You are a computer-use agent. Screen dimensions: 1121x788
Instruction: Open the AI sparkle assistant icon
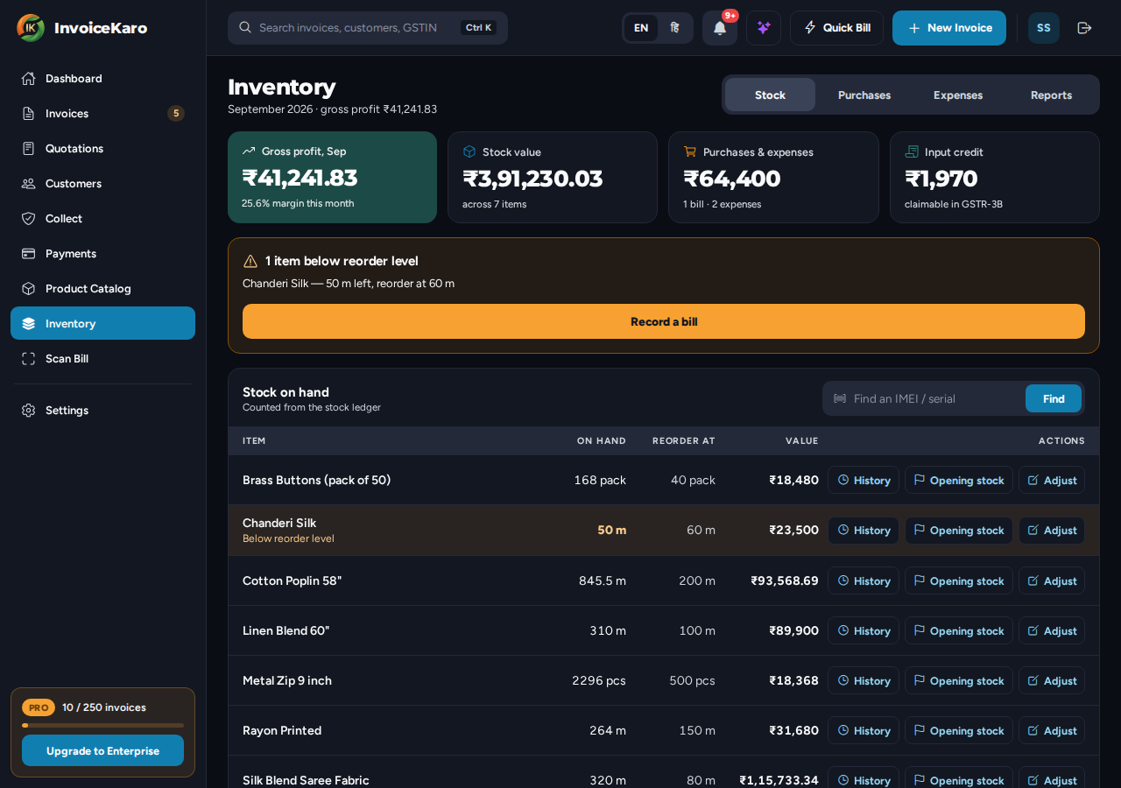(764, 28)
